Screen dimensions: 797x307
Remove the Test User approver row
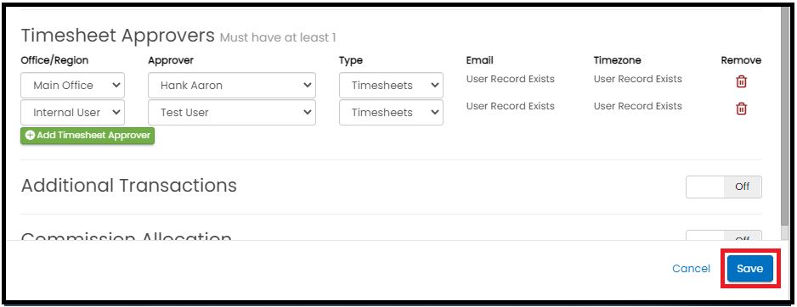pos(741,109)
